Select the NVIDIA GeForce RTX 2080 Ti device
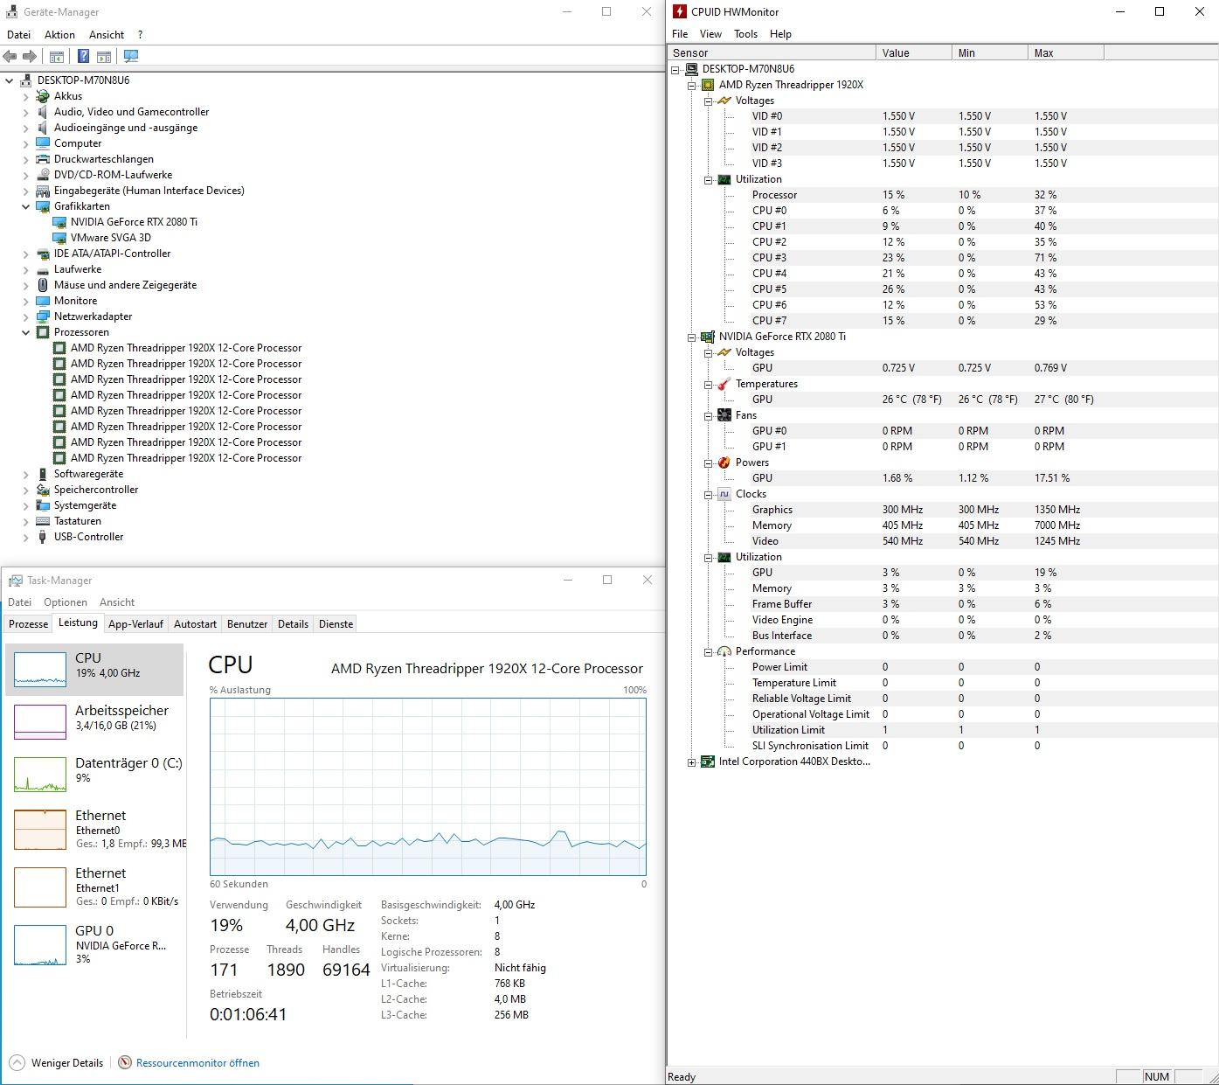The image size is (1219, 1085). click(134, 222)
